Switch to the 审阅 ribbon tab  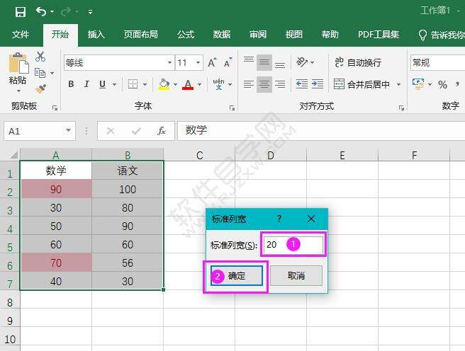pos(258,35)
